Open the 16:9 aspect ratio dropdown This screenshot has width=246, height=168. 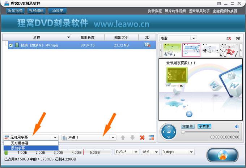(150, 152)
